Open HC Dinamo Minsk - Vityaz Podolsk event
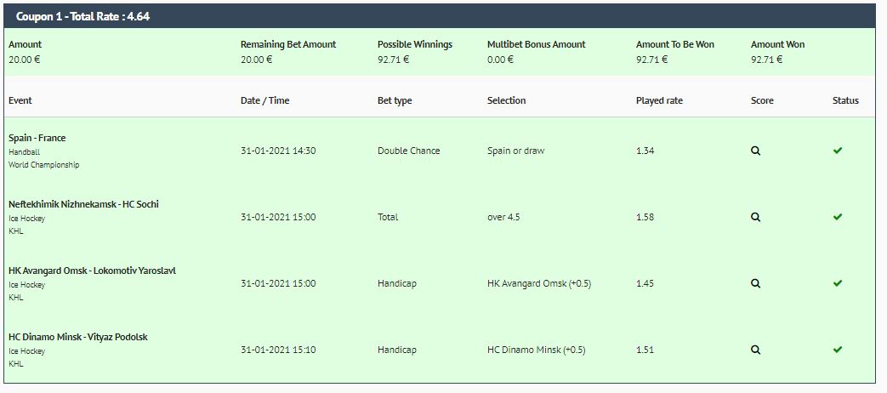This screenshot has height=393, width=887. click(77, 337)
